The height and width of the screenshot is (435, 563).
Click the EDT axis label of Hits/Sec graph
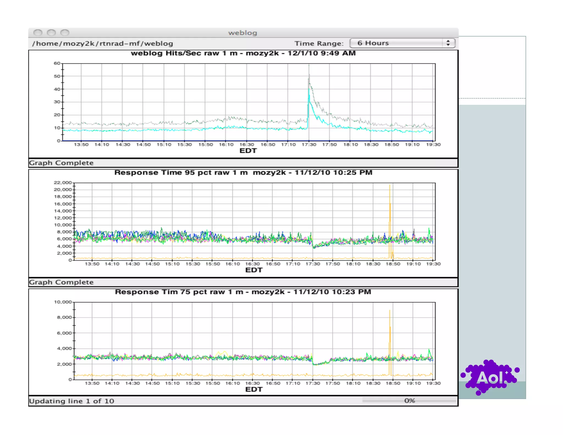(x=248, y=151)
